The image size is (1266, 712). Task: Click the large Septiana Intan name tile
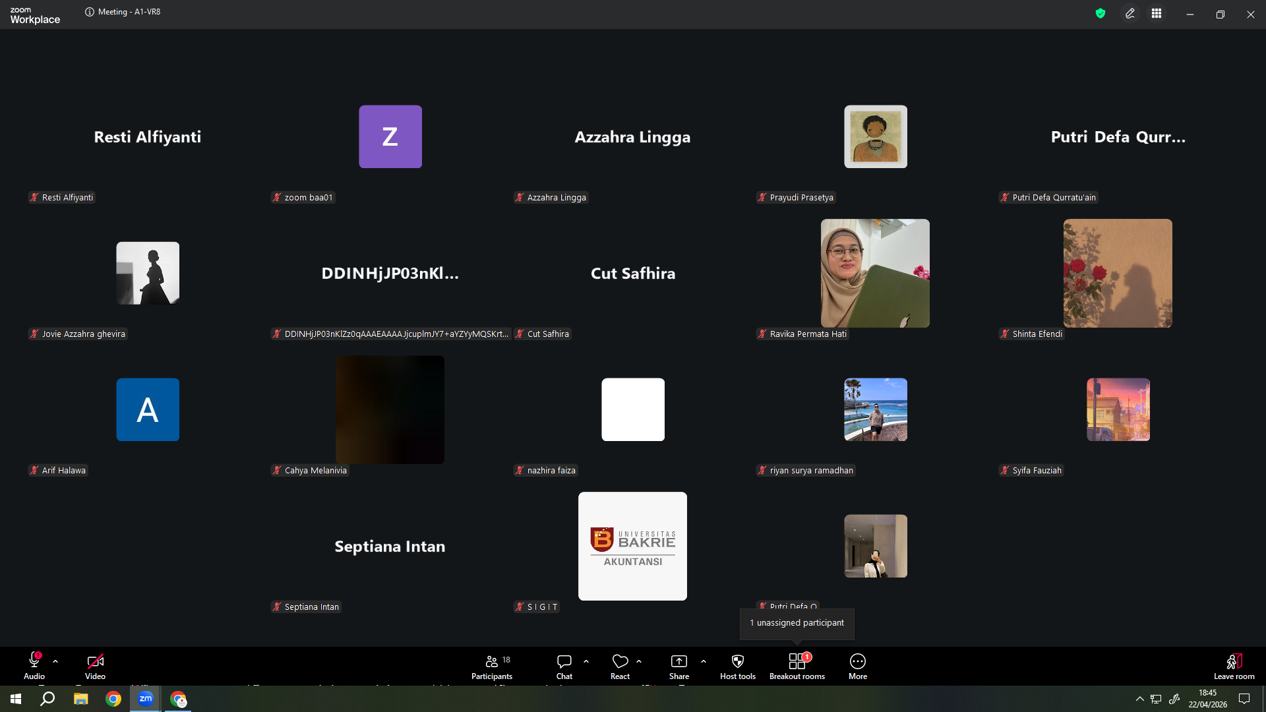tap(390, 547)
